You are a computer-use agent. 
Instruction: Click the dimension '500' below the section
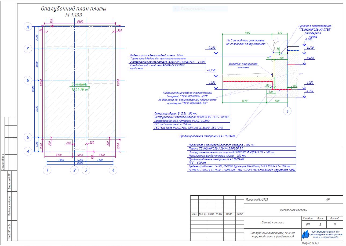(x=277, y=101)
